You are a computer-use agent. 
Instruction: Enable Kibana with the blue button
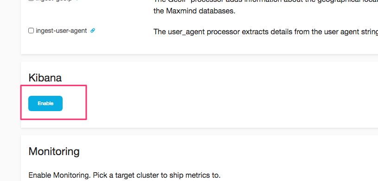(x=45, y=104)
